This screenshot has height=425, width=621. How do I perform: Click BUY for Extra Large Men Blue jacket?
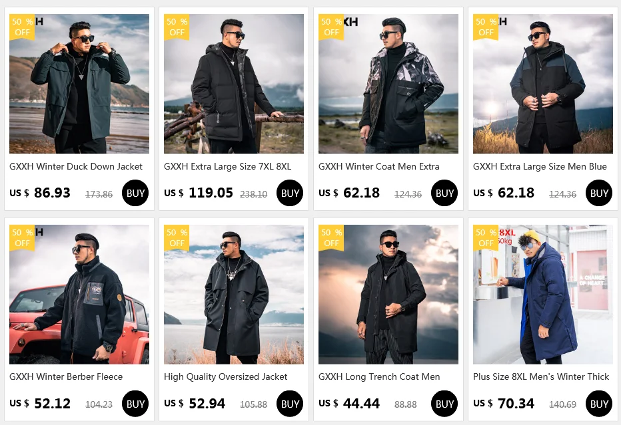[x=599, y=193]
